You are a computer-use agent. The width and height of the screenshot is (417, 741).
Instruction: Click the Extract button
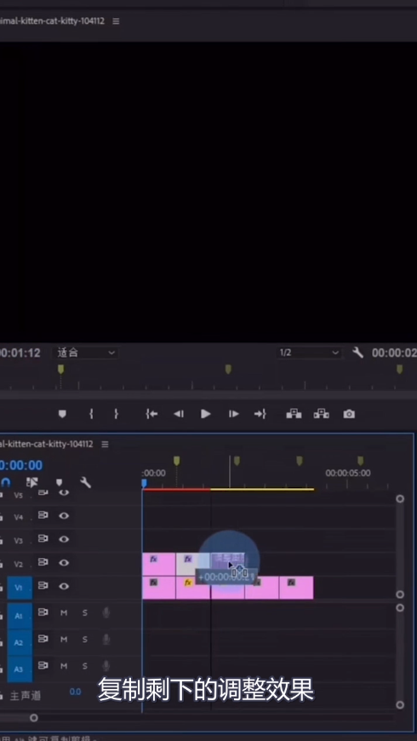(321, 414)
